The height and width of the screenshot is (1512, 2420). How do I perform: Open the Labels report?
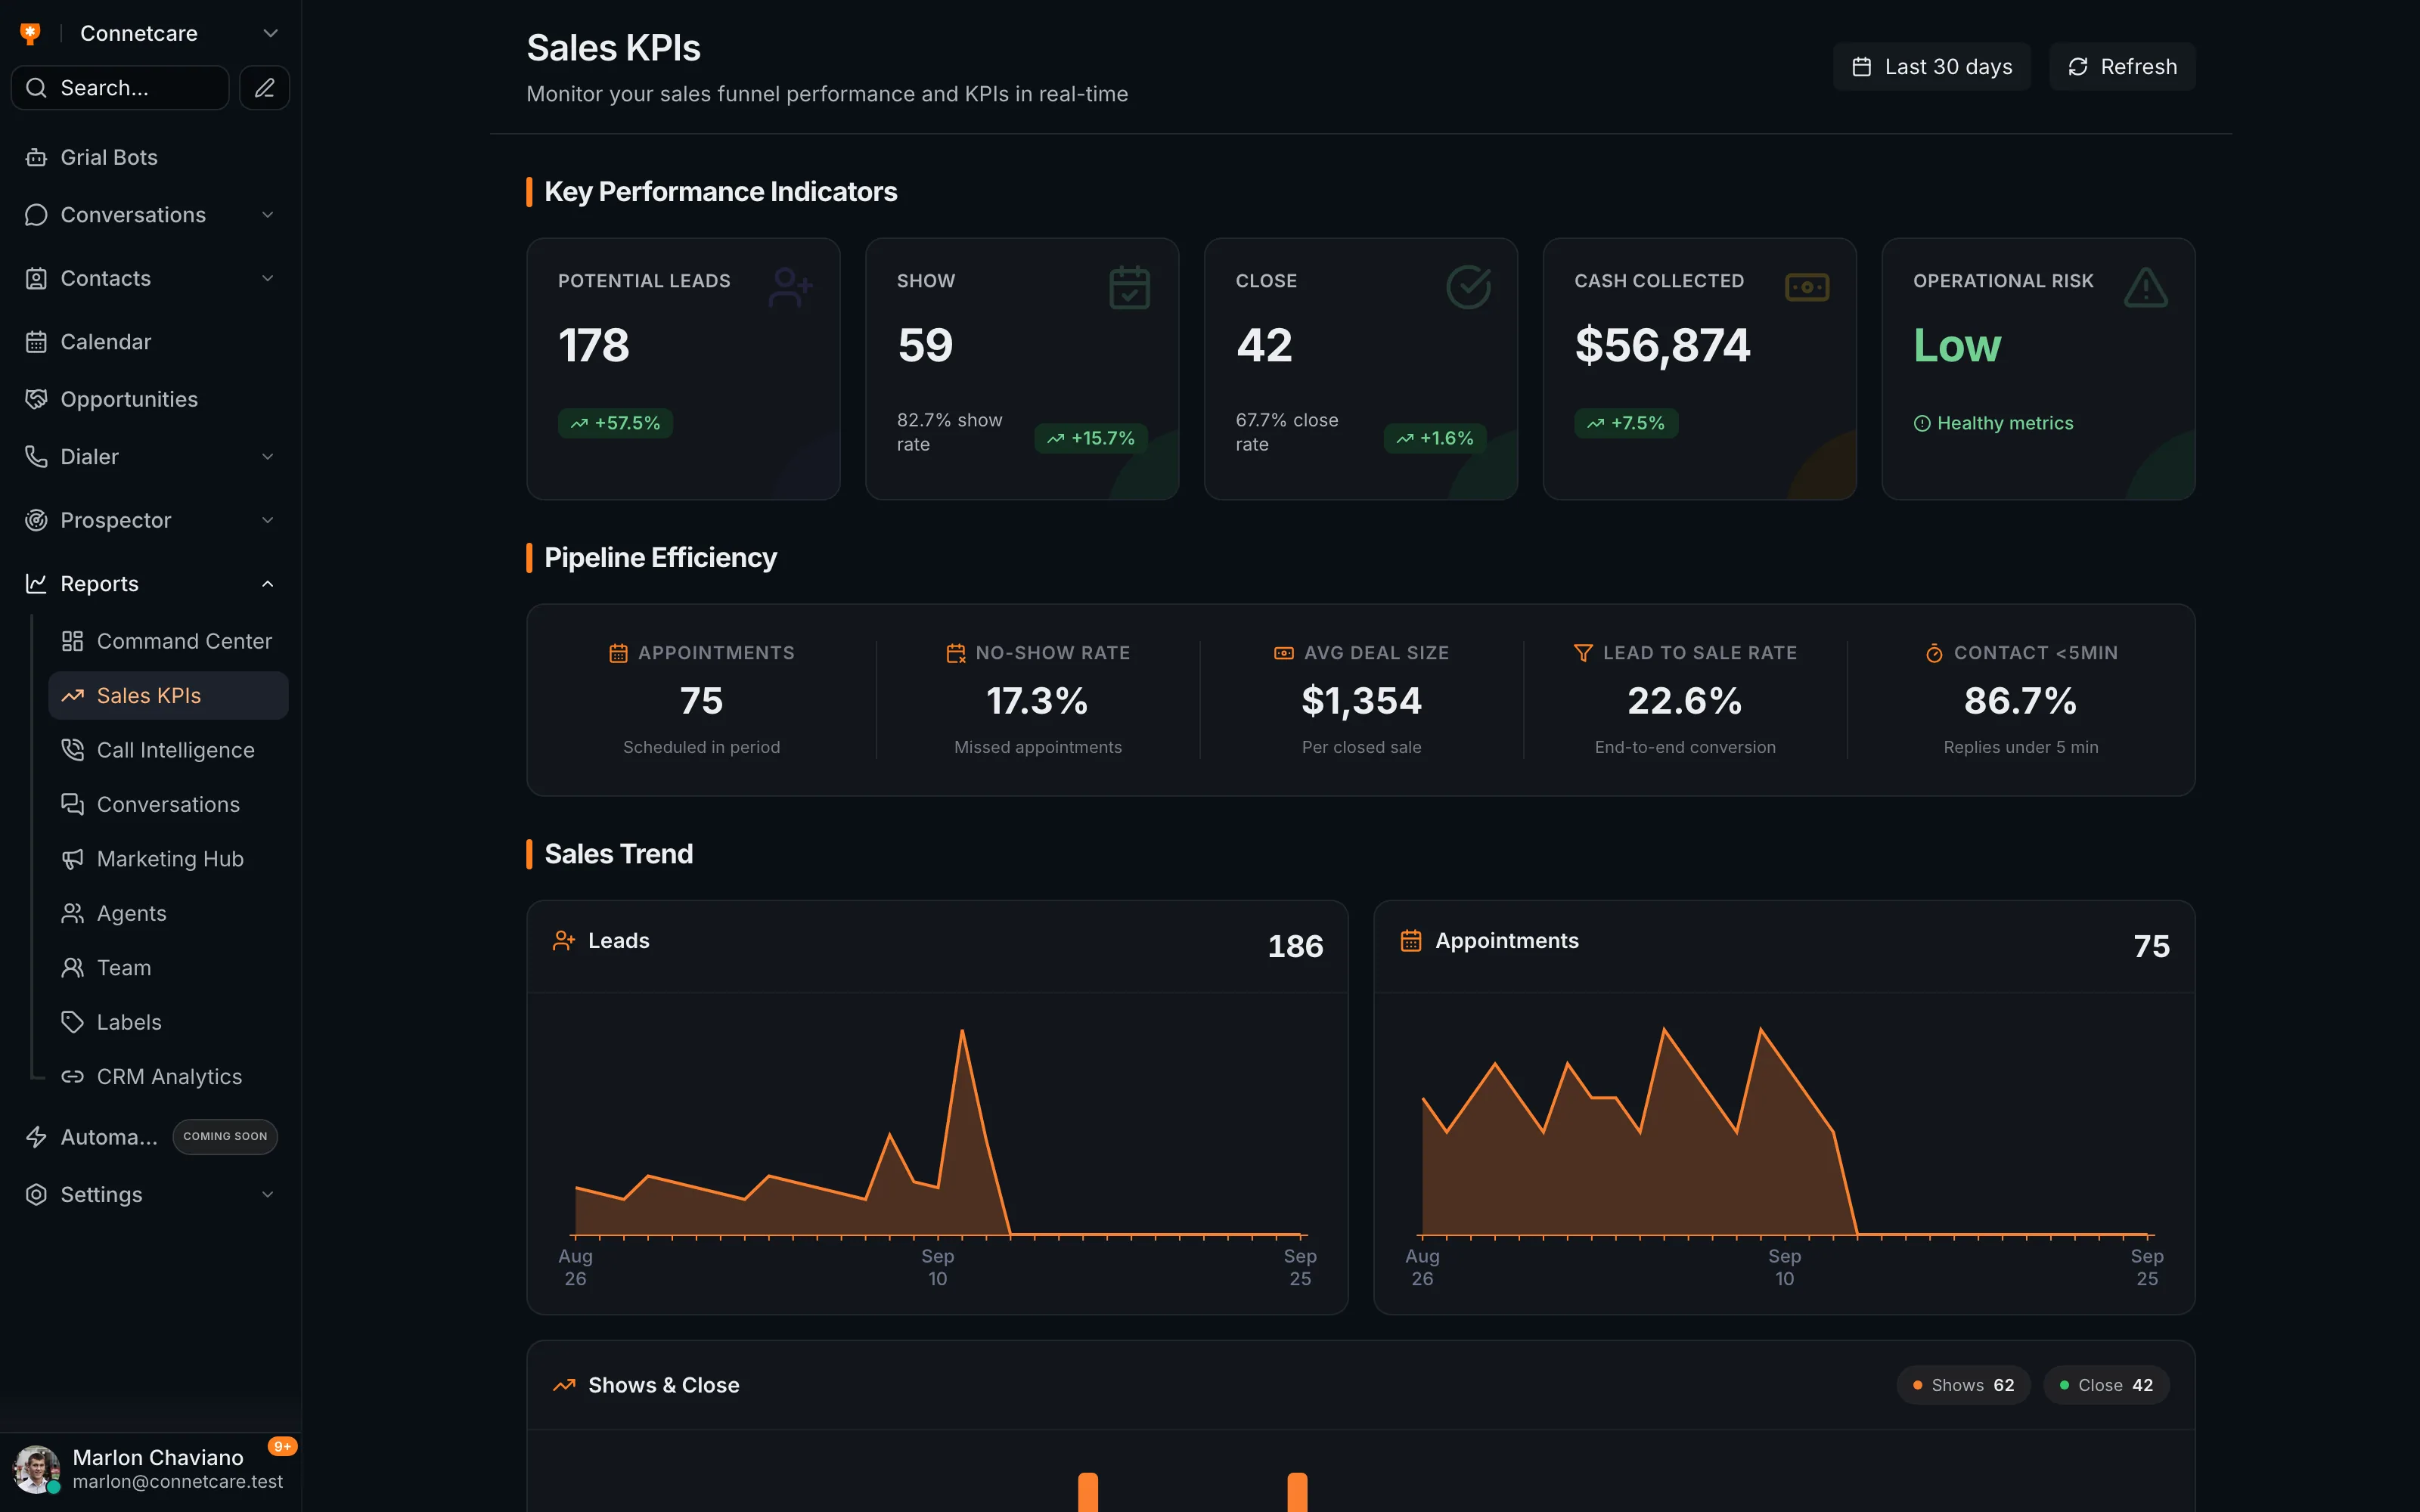tap(168, 1022)
